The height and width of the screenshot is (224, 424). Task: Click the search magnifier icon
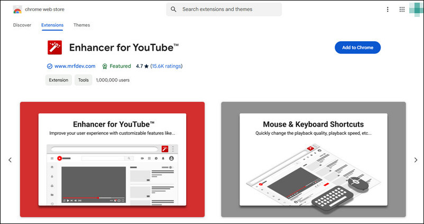[x=173, y=10]
